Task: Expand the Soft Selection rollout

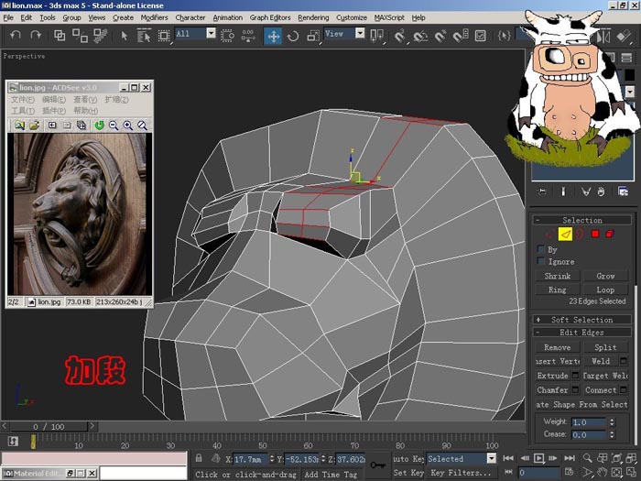Action: pos(581,320)
